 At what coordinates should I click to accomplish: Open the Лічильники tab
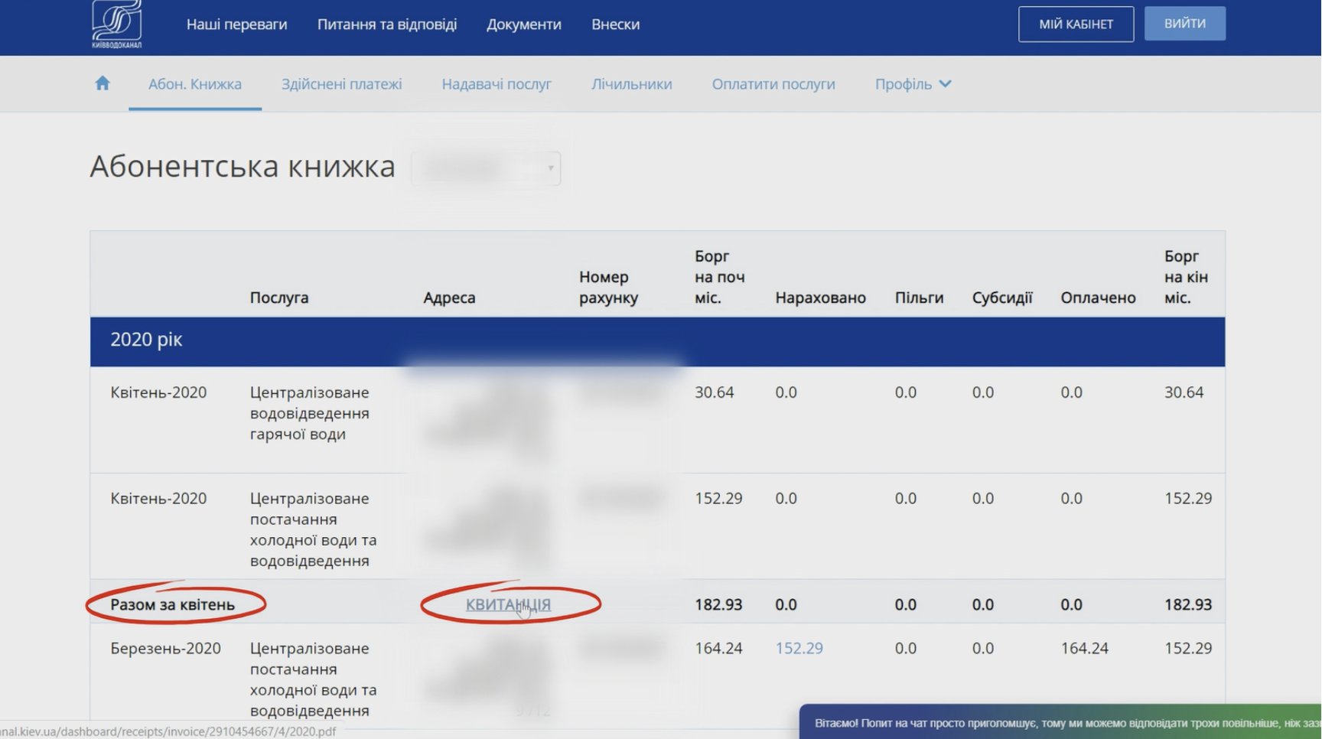coord(631,84)
